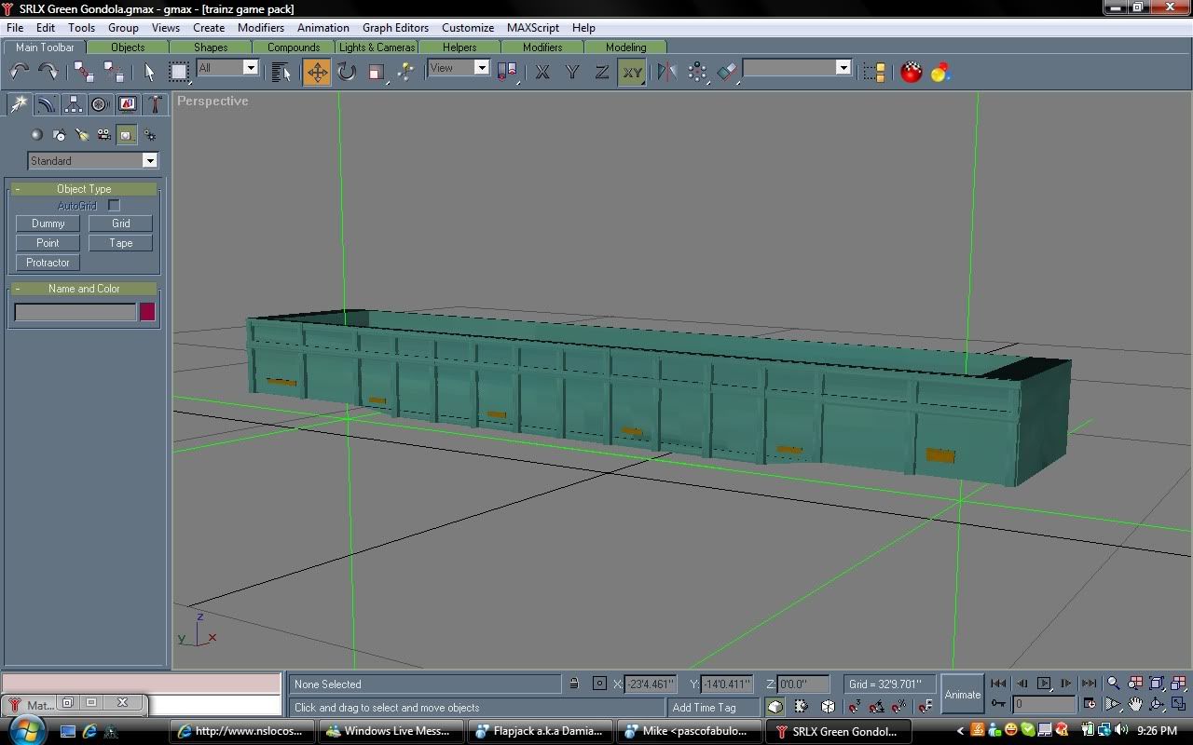Click the Use Pivot Point Center icon
Image resolution: width=1193 pixels, height=745 pixels.
(507, 72)
